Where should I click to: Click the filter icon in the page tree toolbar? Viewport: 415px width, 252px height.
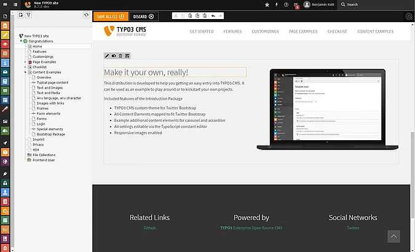[x=28, y=15]
